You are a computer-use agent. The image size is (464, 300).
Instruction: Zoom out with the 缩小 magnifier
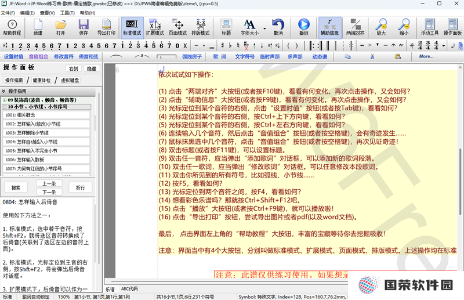click(404, 27)
